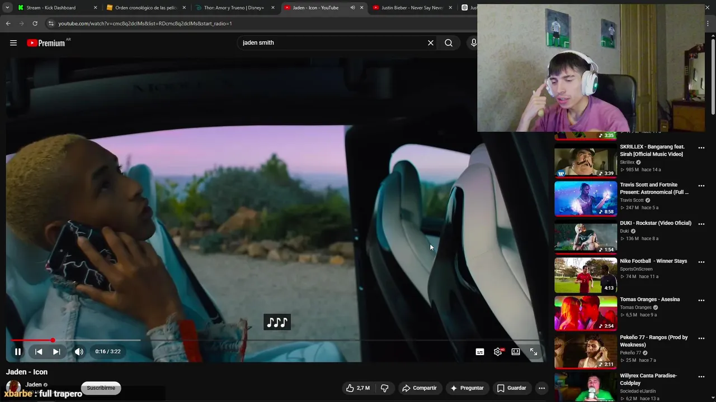The height and width of the screenshot is (402, 716).
Task: Open Tomas Oranges - Asesina title link
Action: click(650, 299)
